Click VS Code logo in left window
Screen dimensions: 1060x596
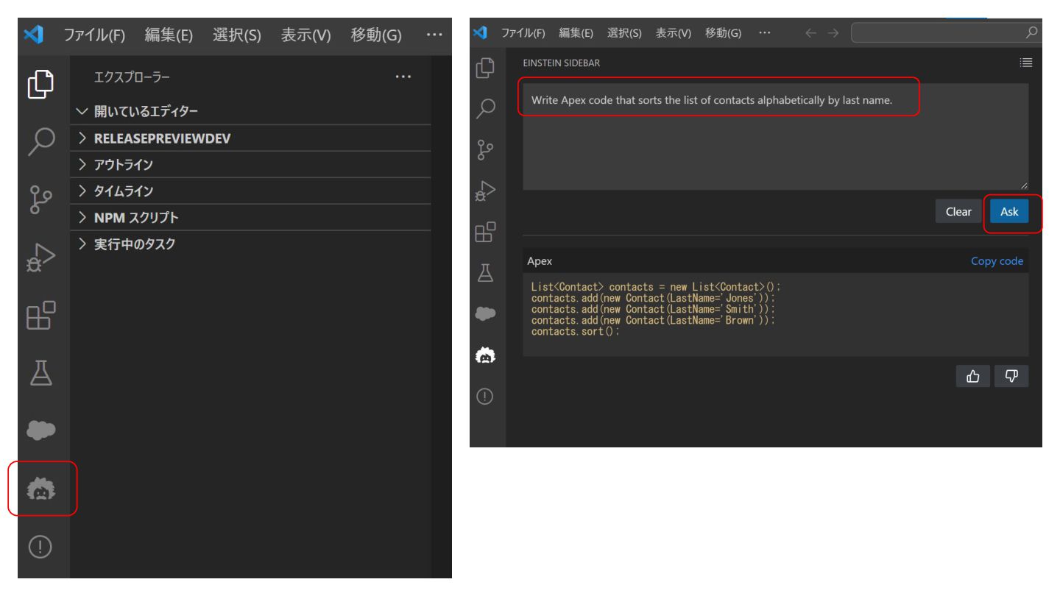[x=32, y=33]
